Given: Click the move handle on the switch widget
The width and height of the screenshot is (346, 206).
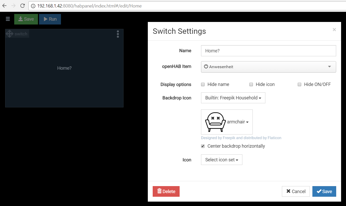Looking at the screenshot, I should (x=10, y=34).
